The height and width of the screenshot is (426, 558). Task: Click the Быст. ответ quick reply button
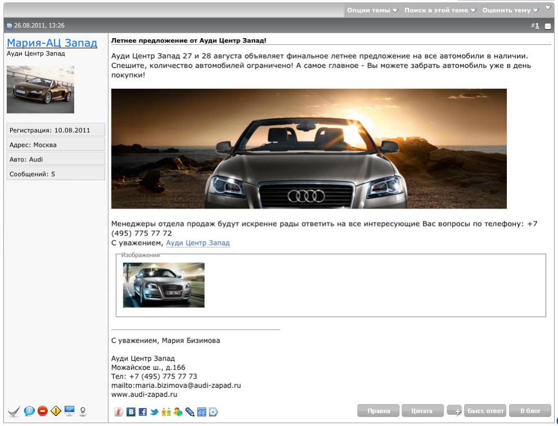(x=485, y=411)
